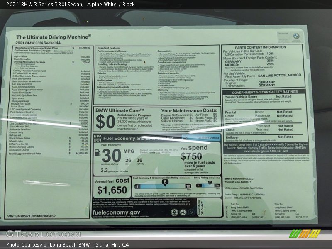
Task: Click the DOT seal icon near fueleconomy.gov
Action: (183, 212)
